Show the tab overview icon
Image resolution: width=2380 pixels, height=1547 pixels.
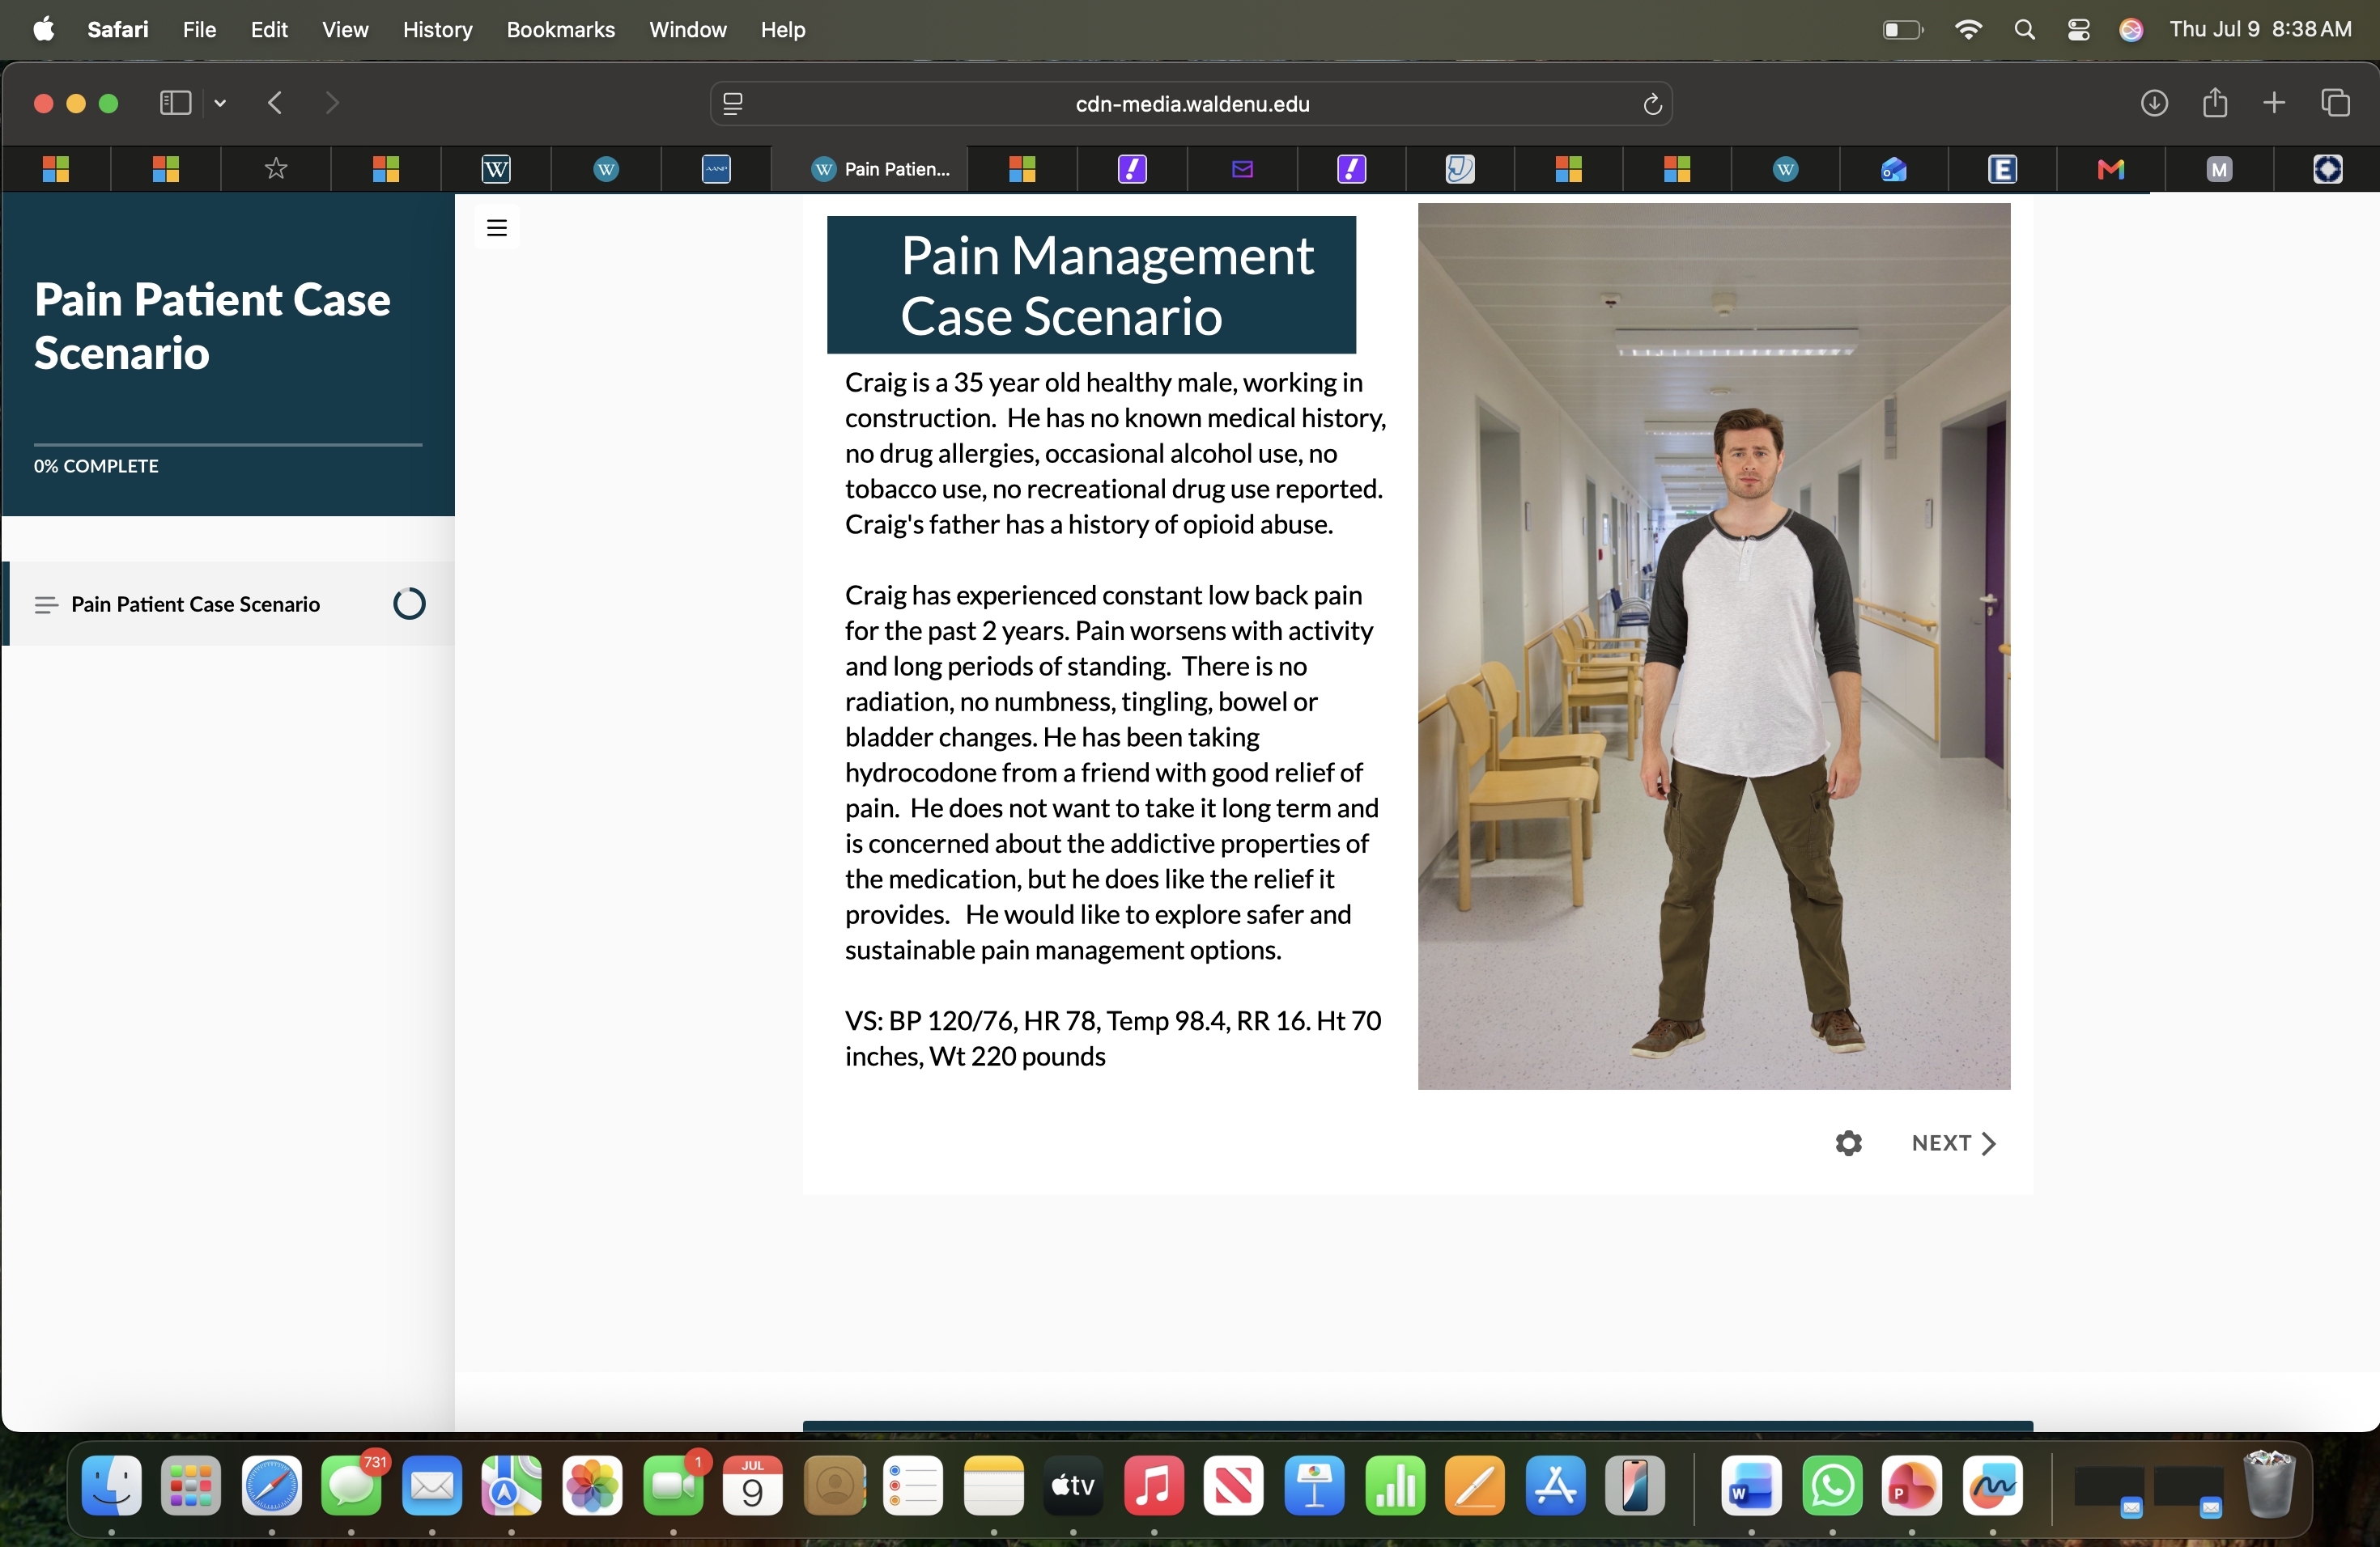click(x=2335, y=103)
